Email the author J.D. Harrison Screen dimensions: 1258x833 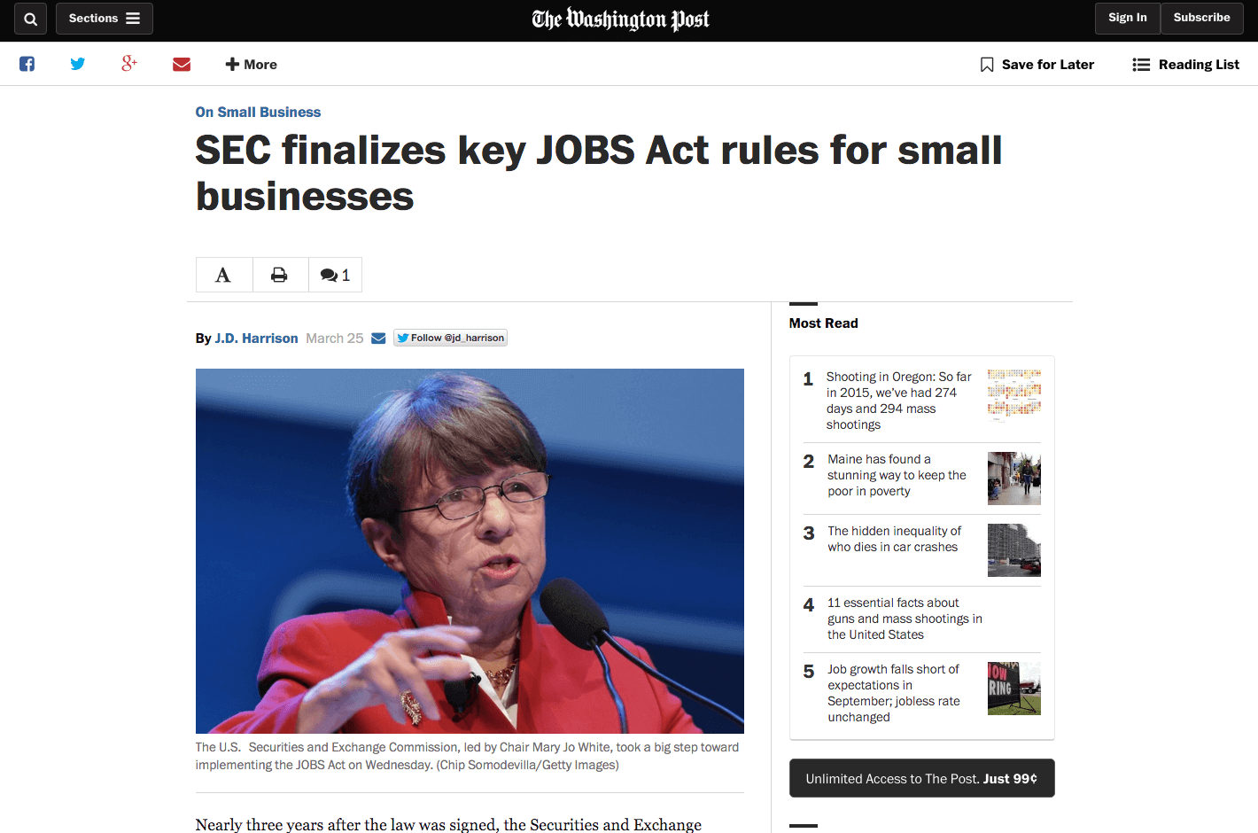pos(378,338)
